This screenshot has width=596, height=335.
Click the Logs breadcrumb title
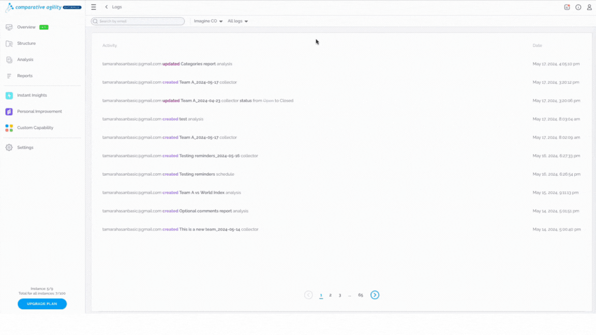[x=117, y=7]
